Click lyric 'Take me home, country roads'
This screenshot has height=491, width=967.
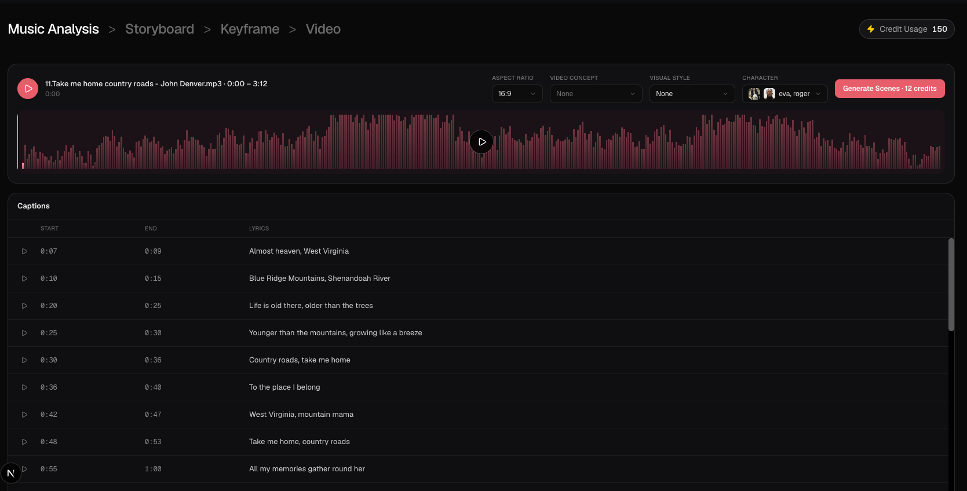pyautogui.click(x=300, y=442)
